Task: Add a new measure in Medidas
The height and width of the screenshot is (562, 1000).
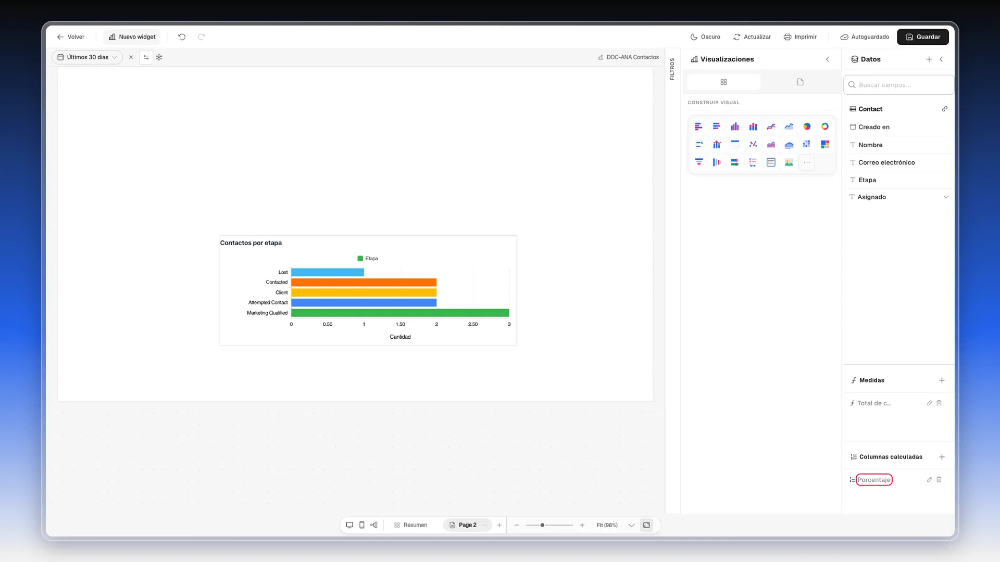Action: pyautogui.click(x=942, y=380)
